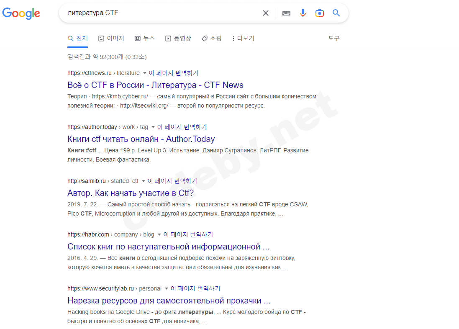Click the news icon next to 뉴스
The image size is (459, 329).
[x=138, y=38]
